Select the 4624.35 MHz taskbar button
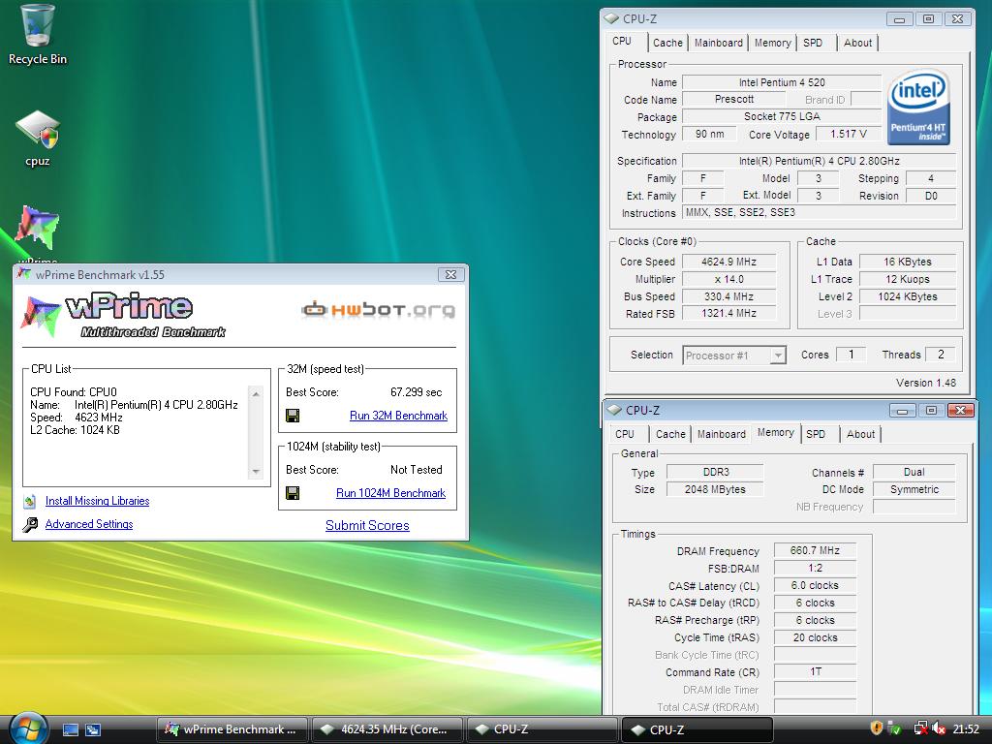 [x=387, y=729]
